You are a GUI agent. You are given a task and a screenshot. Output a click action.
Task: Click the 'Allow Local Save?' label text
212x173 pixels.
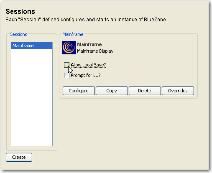[89, 65]
